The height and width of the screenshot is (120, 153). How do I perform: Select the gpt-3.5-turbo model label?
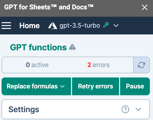80,26
